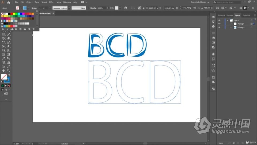
Task: Select the Rotate tool
Action: pyautogui.click(x=3, y=42)
